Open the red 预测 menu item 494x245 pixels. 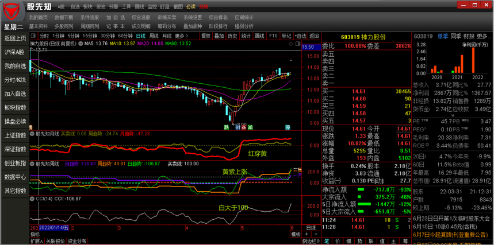click(204, 7)
